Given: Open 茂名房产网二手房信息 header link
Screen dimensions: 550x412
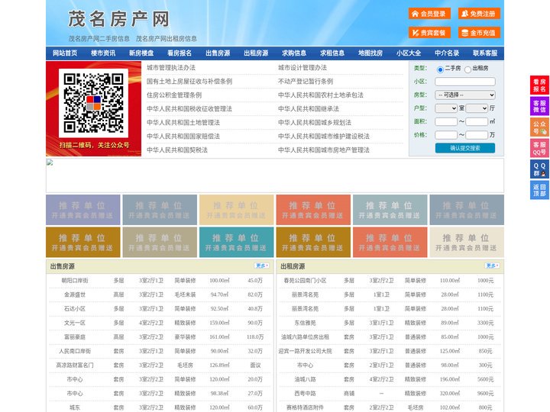Looking at the screenshot, I should 99,39.
